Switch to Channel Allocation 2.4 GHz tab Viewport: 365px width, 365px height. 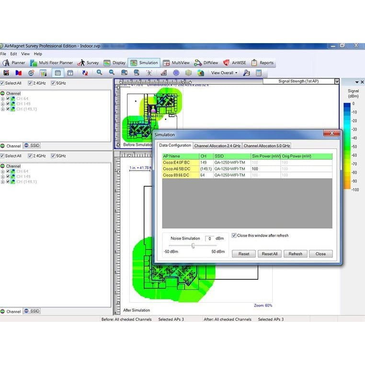pos(217,146)
